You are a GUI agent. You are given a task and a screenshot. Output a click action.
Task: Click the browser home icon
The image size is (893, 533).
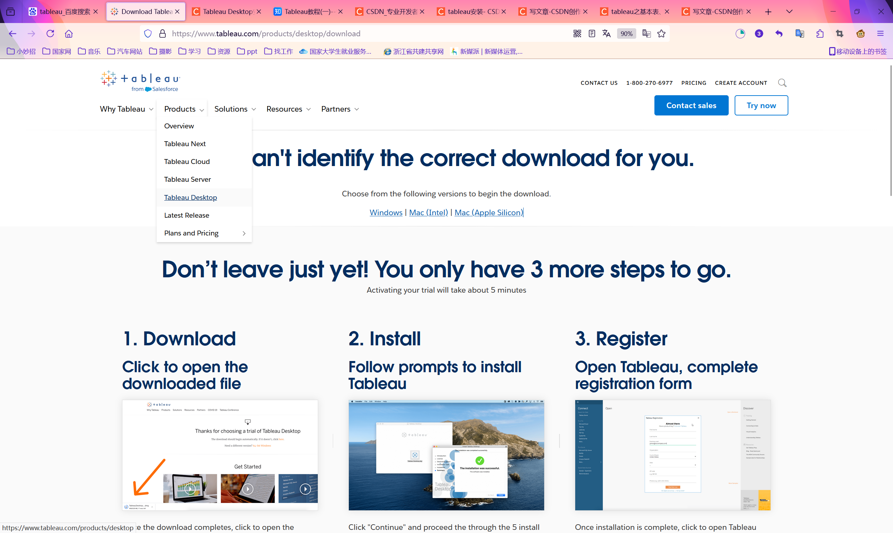click(69, 33)
